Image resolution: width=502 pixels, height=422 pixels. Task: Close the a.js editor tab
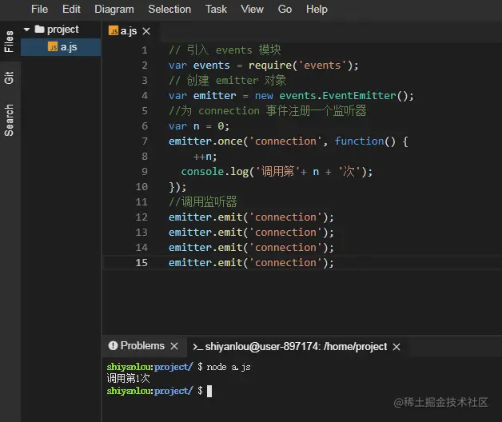pos(146,31)
